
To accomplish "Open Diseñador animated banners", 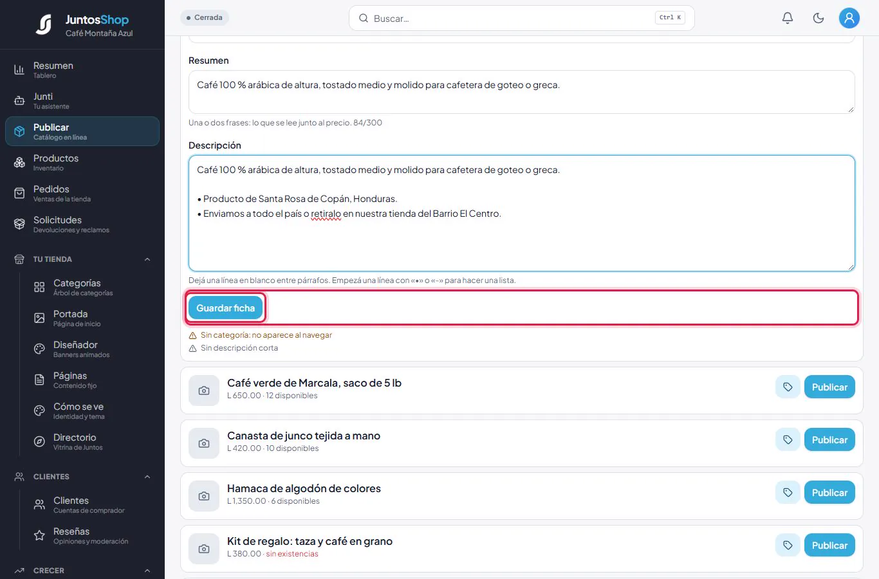I will [92, 349].
